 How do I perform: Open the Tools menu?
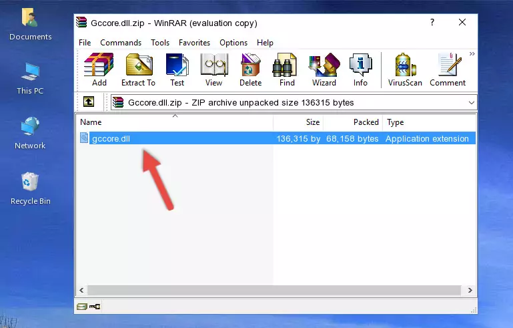pos(160,43)
